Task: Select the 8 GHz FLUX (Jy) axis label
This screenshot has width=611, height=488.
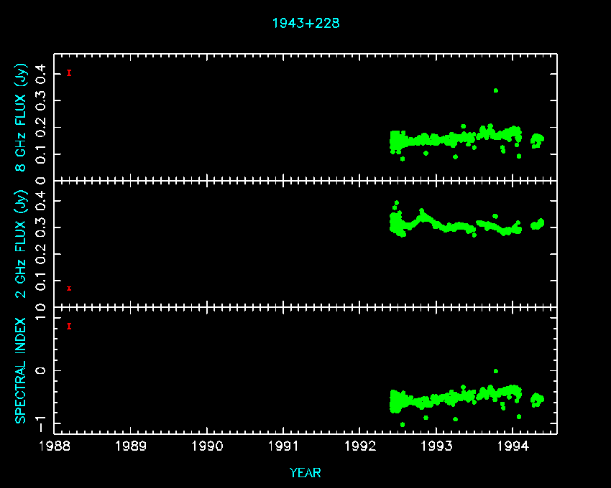Action: pyautogui.click(x=22, y=118)
